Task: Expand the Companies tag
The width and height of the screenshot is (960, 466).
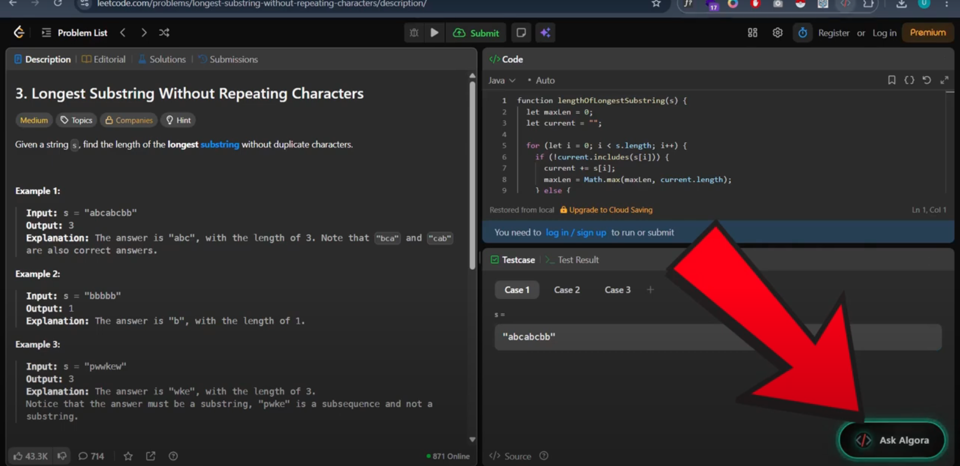Action: click(129, 120)
